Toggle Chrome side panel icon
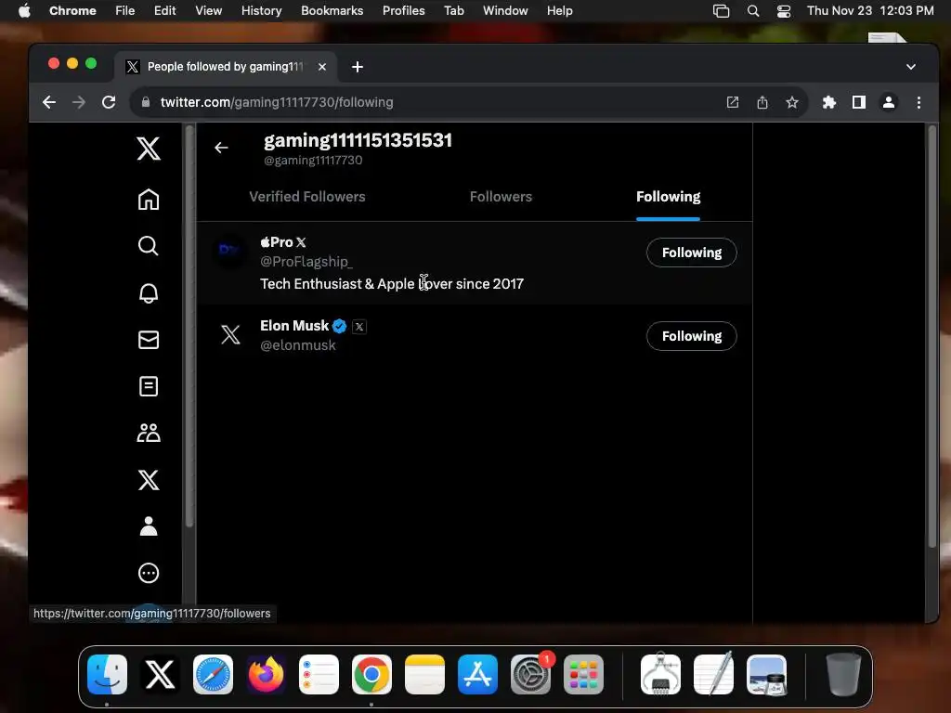Screen dimensions: 951x713 tap(859, 102)
